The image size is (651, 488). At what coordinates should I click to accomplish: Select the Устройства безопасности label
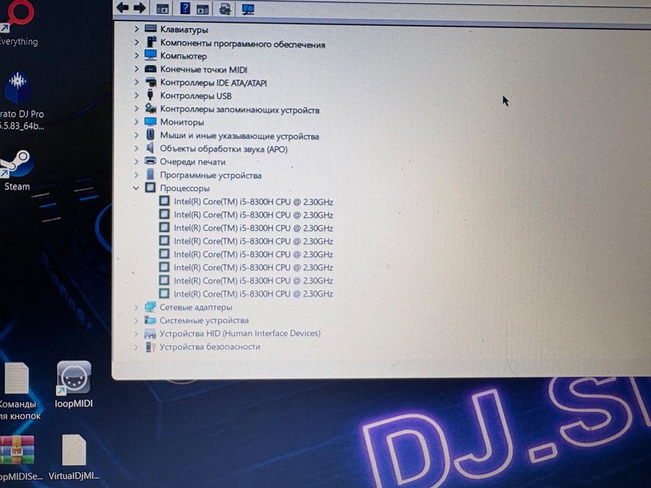[x=209, y=346]
